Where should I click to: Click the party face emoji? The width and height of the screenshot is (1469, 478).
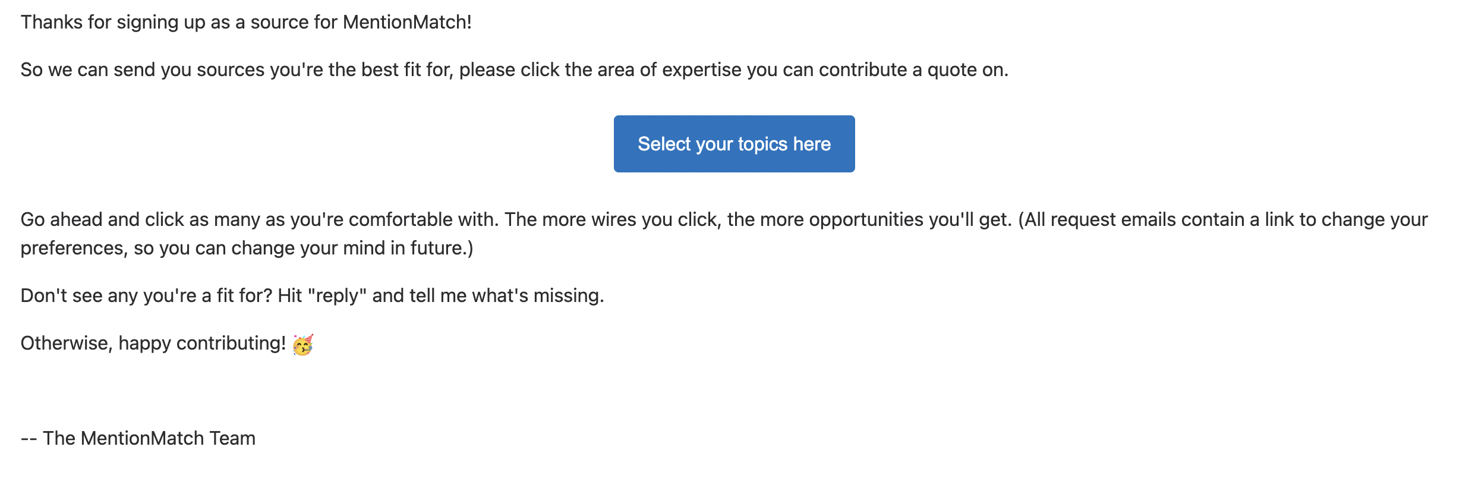coord(303,344)
